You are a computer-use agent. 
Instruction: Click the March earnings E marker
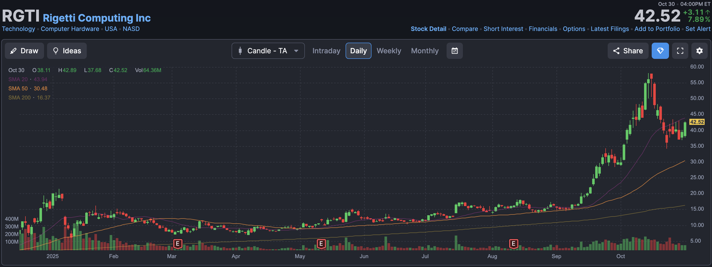click(x=178, y=244)
